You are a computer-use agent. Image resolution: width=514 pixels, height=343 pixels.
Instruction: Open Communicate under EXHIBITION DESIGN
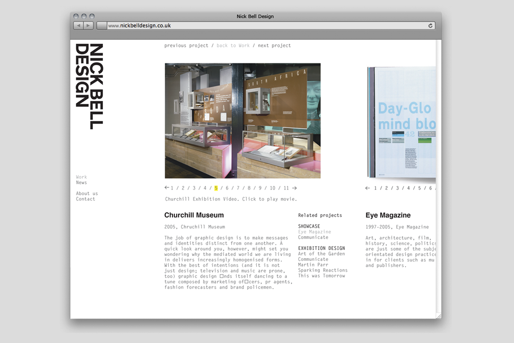(x=313, y=259)
